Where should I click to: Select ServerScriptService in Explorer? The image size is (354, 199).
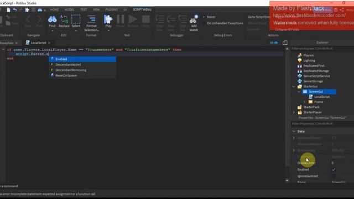[x=316, y=76]
